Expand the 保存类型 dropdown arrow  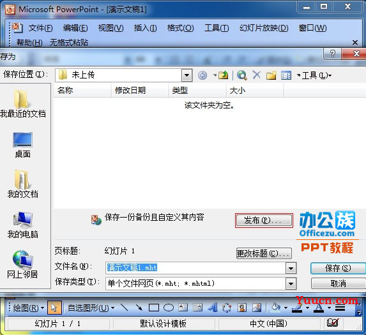(291, 284)
